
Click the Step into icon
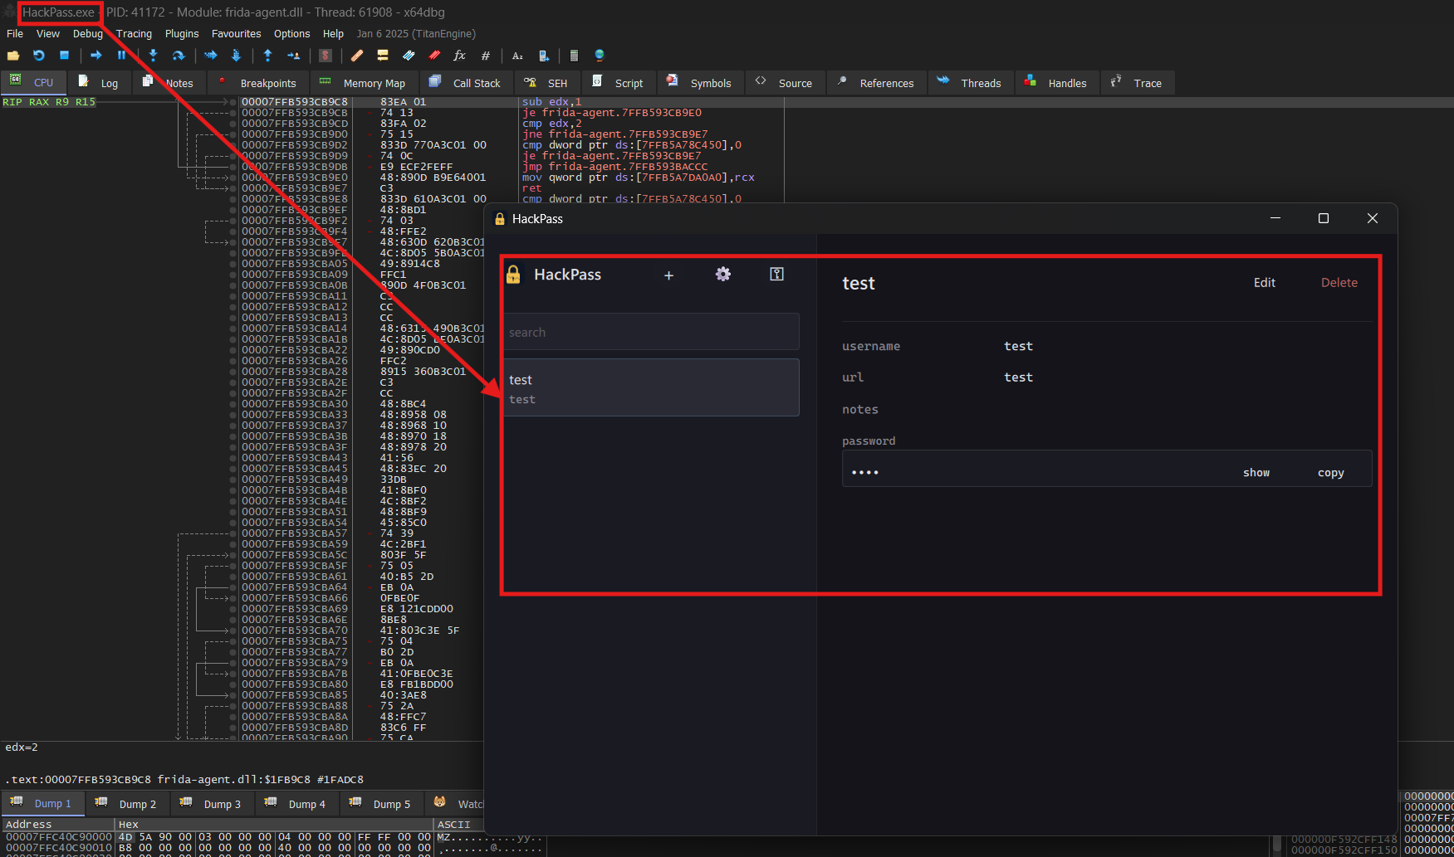153,56
